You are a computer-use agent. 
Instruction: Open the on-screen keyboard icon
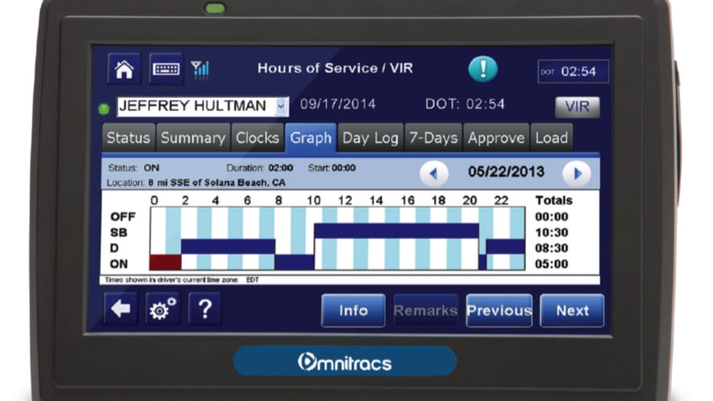pyautogui.click(x=166, y=70)
